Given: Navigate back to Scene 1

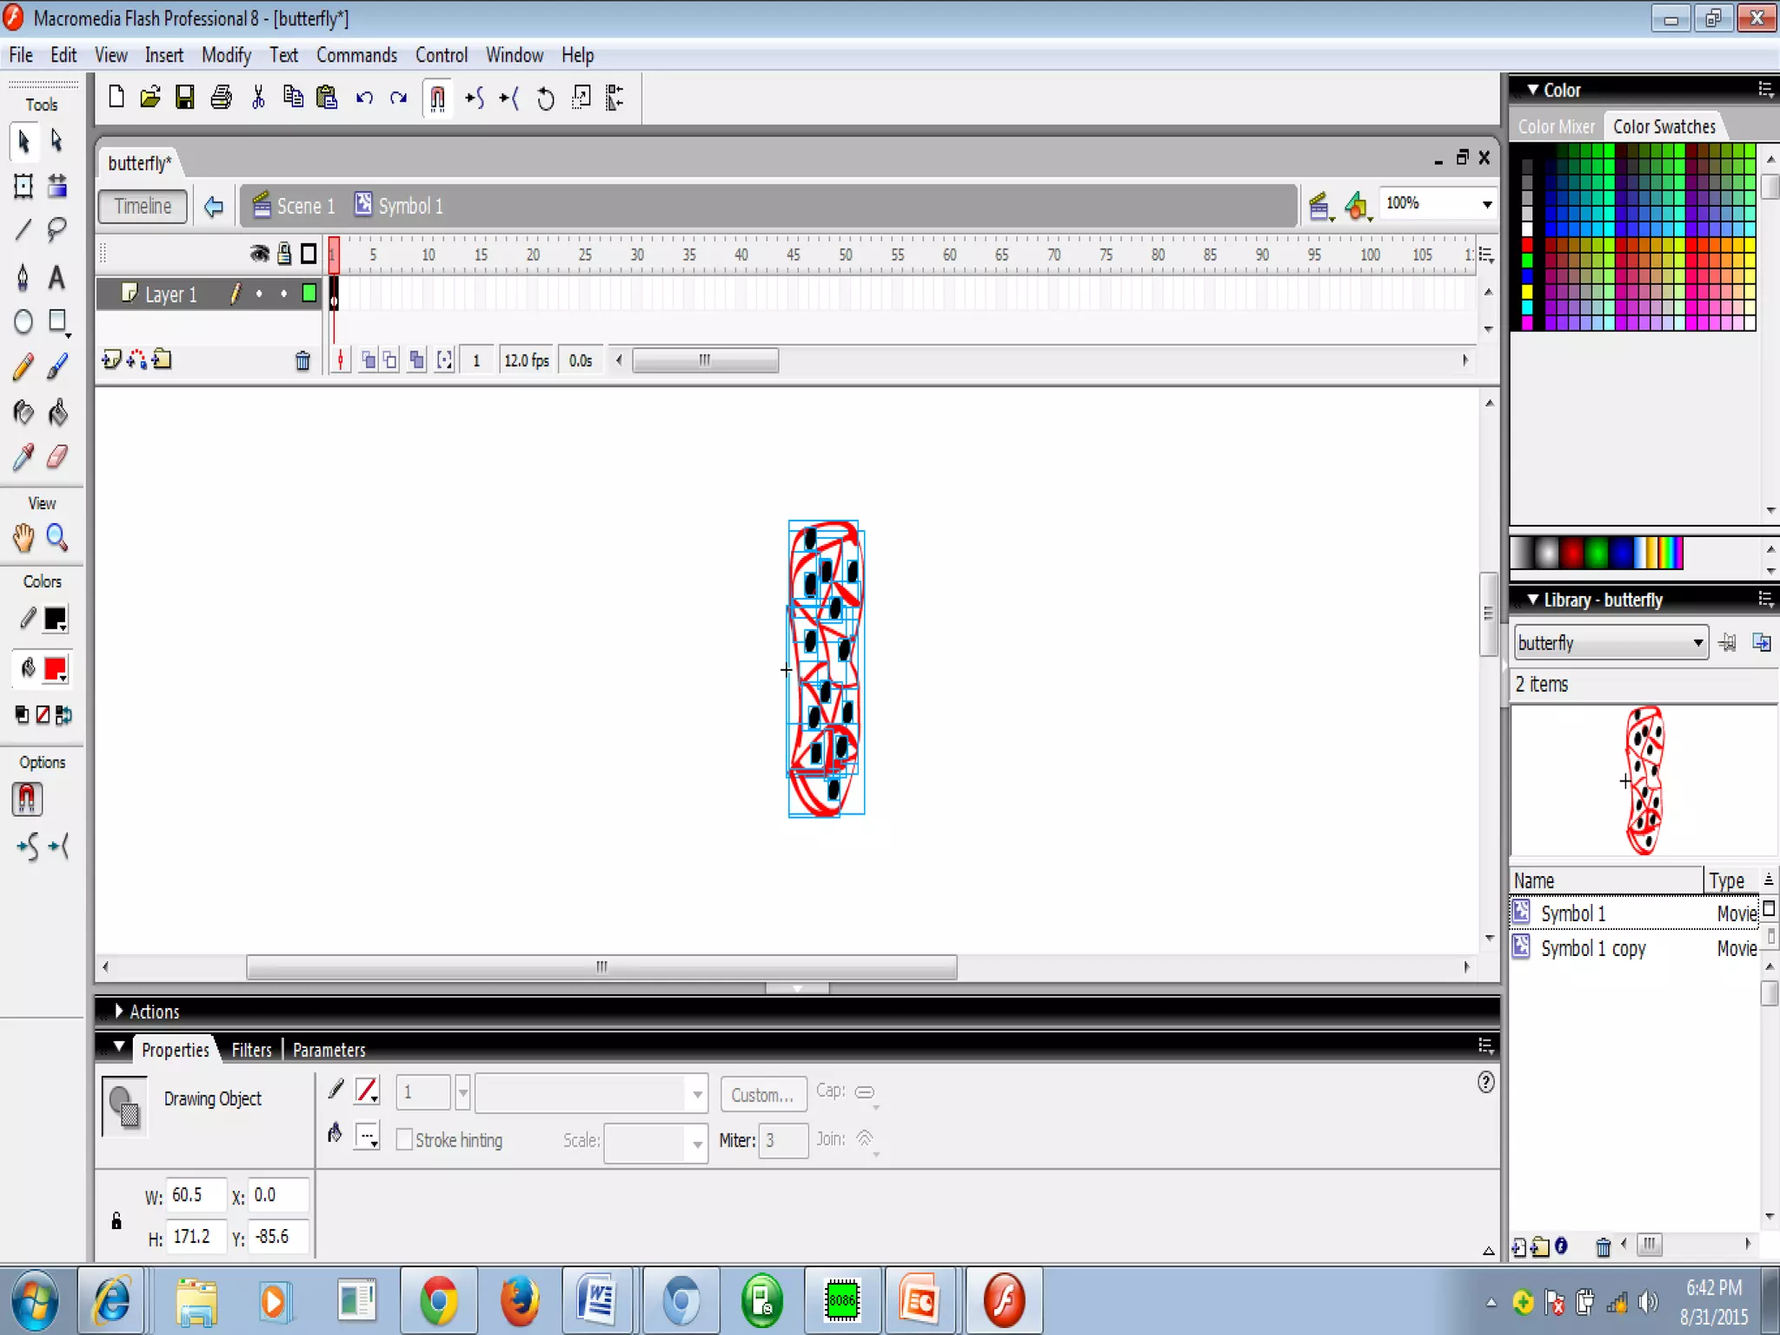Looking at the screenshot, I should click(295, 206).
